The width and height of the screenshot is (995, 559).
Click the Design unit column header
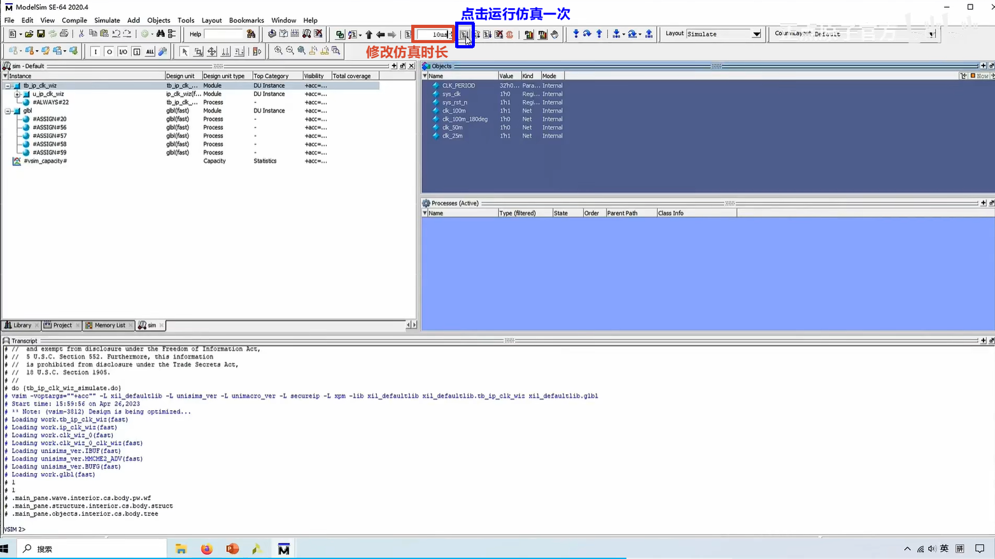(x=183, y=76)
